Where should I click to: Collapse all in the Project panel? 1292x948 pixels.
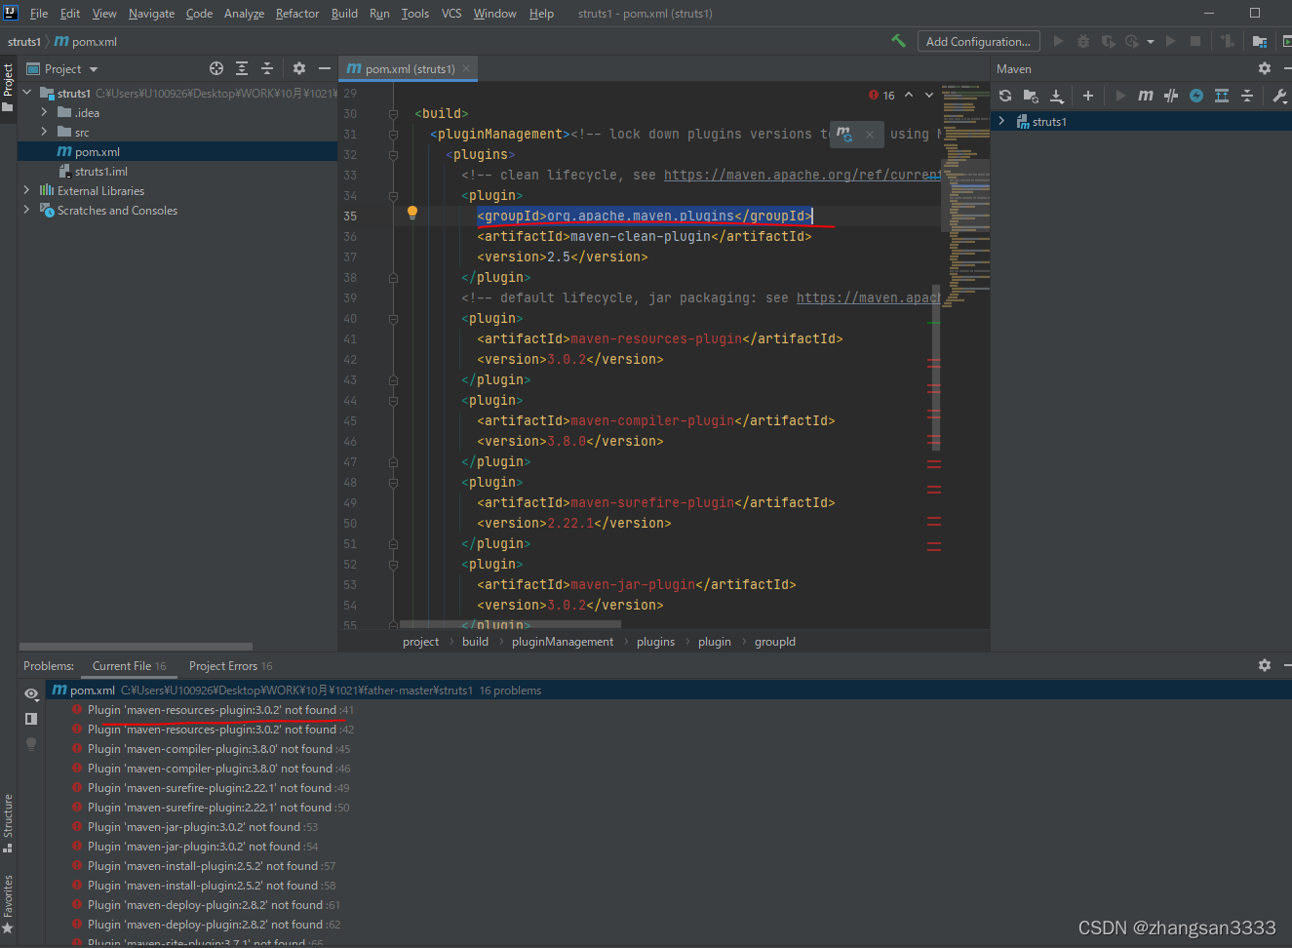(267, 68)
